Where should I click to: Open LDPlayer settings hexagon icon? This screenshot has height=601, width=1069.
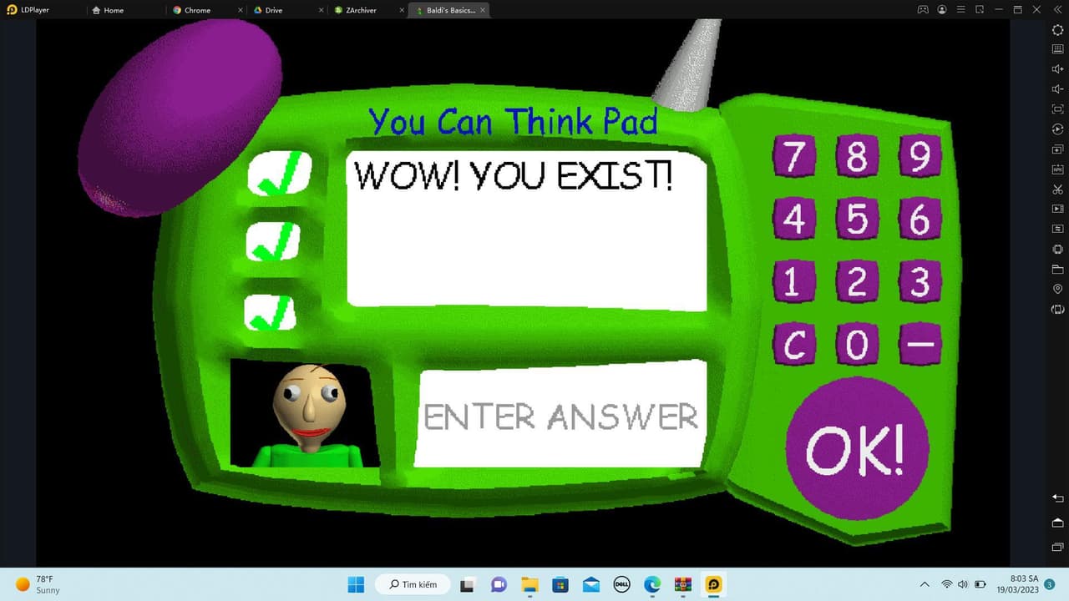pos(1057,30)
